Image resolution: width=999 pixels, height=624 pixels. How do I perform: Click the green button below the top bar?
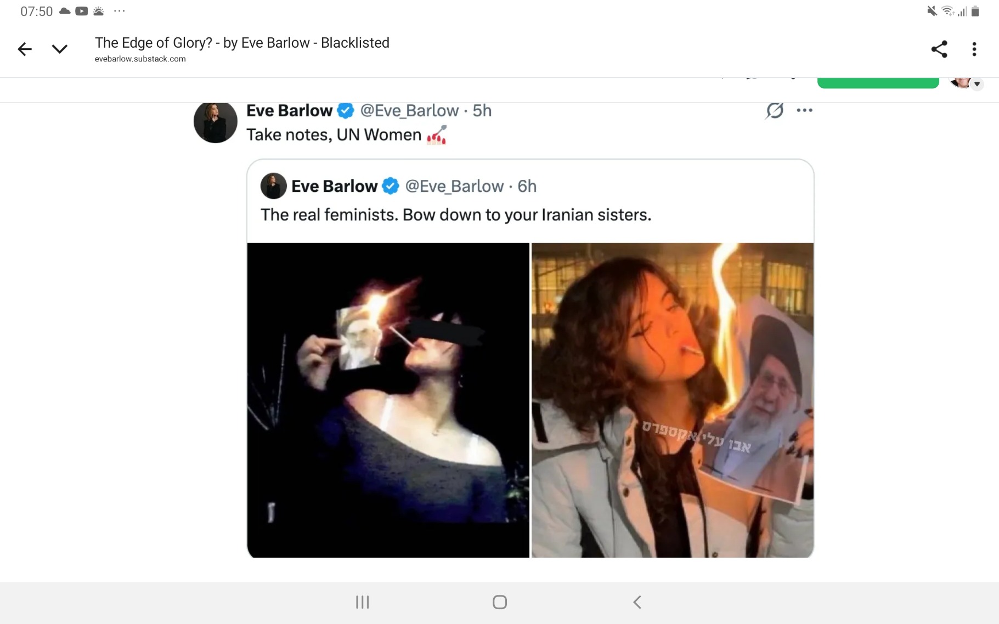878,83
